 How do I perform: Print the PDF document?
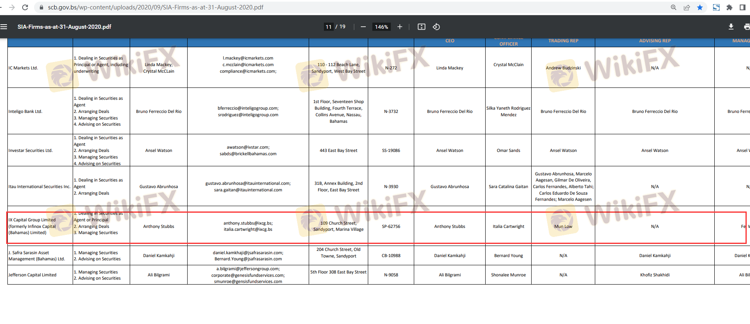(746, 27)
